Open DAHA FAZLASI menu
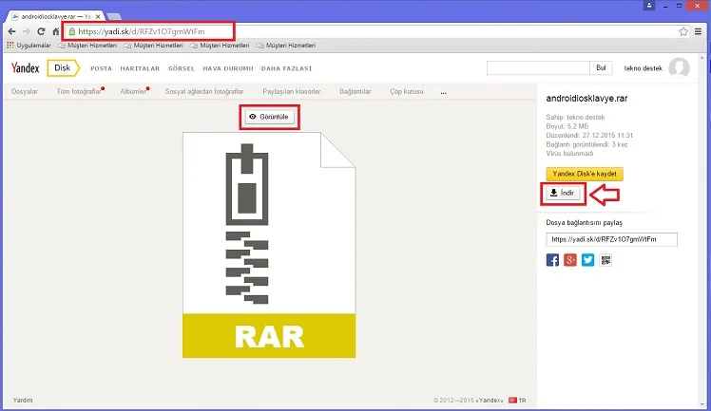This screenshot has width=711, height=411. coord(286,68)
